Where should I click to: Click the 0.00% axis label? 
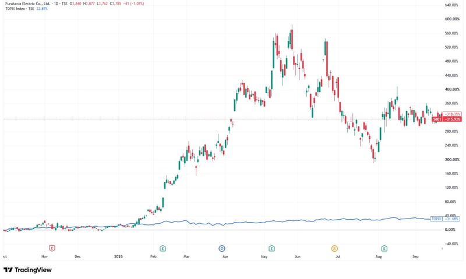pyautogui.click(x=450, y=230)
